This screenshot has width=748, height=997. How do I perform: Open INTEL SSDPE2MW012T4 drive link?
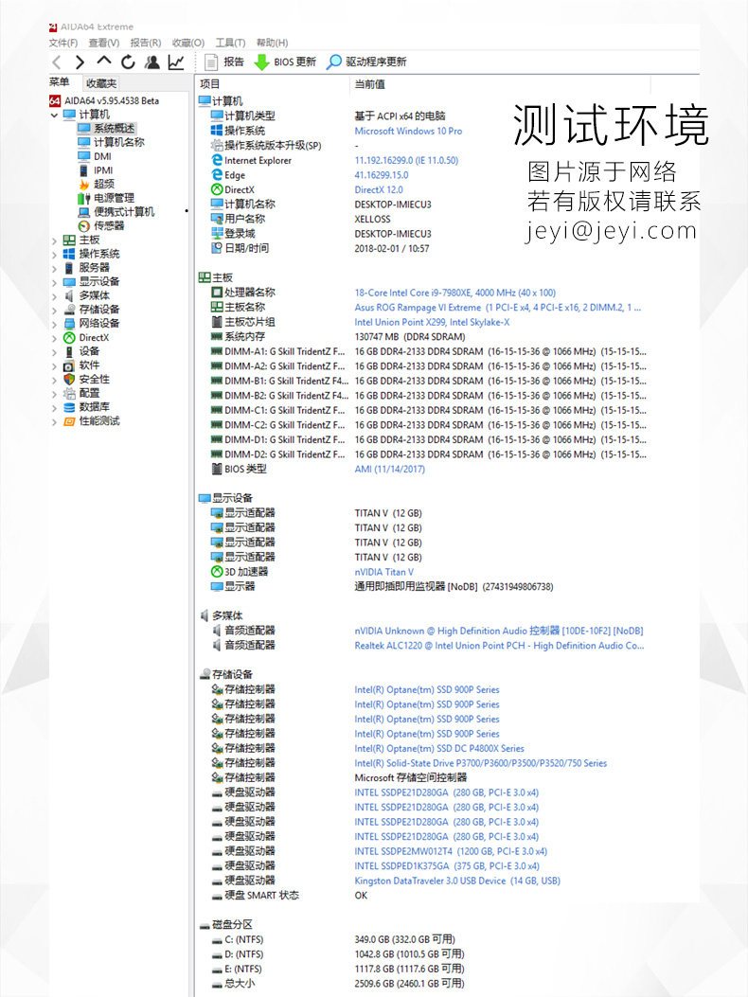(451, 851)
